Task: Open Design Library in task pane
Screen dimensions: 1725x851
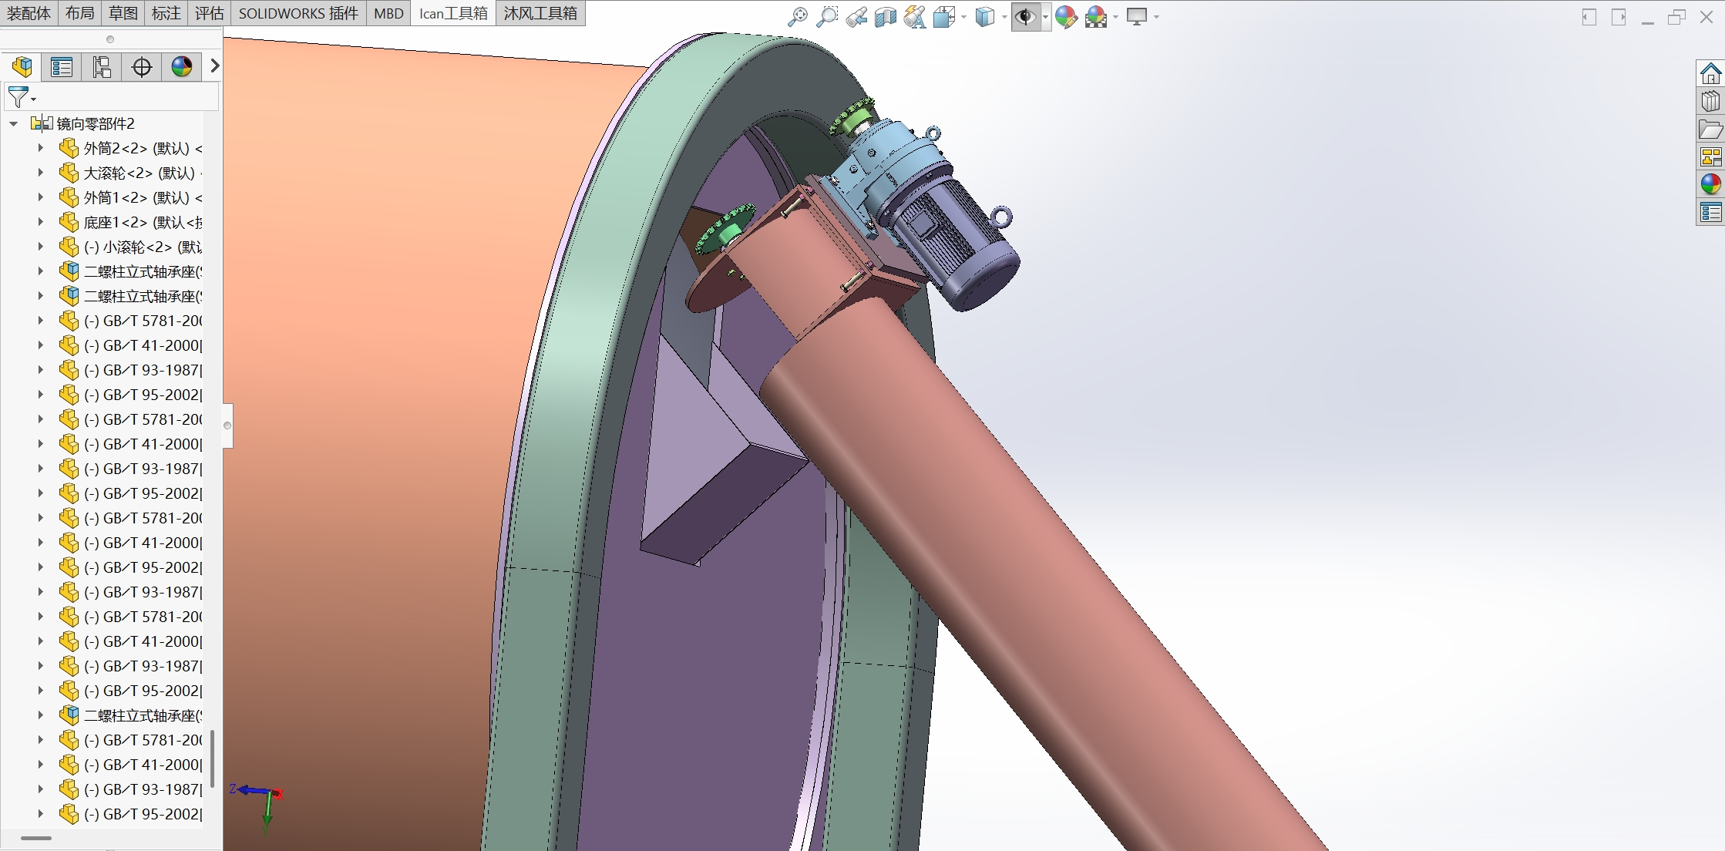Action: [x=1710, y=102]
